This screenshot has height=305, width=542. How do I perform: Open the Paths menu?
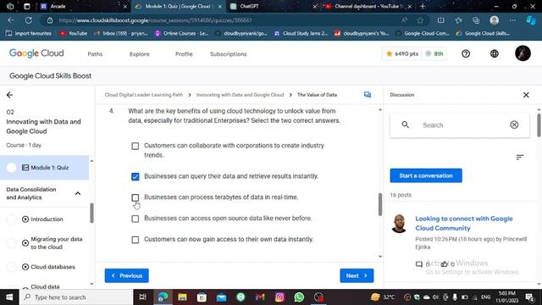pos(95,54)
